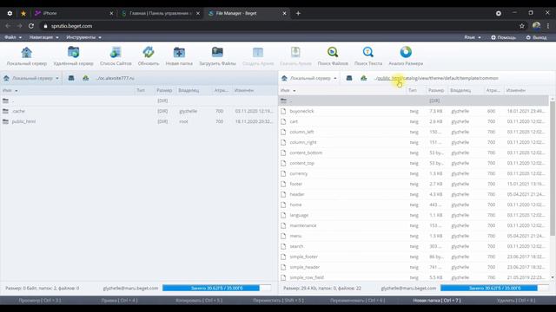The width and height of the screenshot is (556, 312).
Task: Open the Файл menu
Action: point(13,37)
